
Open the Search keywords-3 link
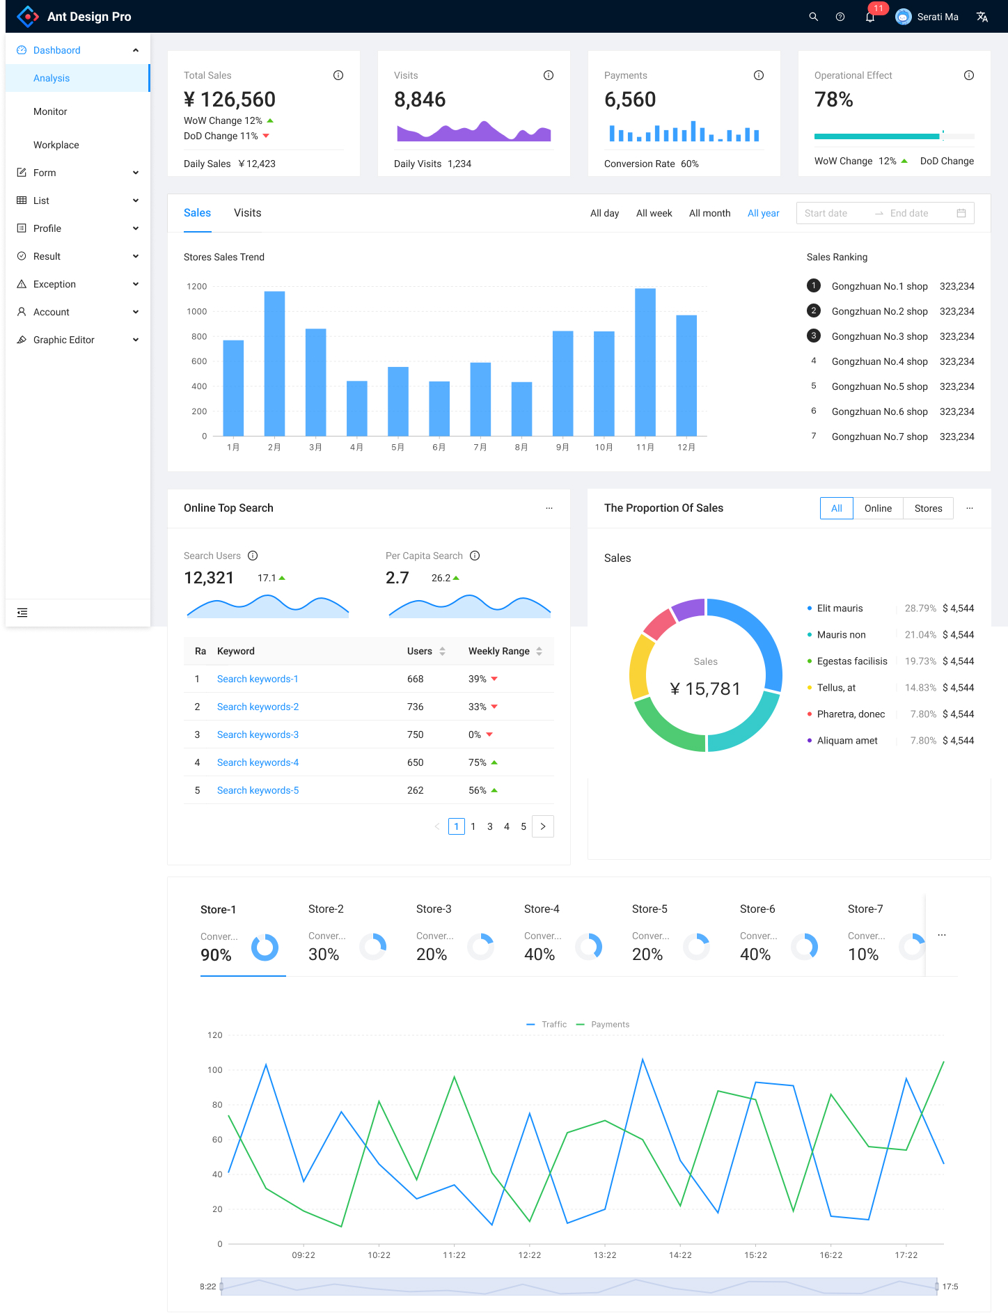pyautogui.click(x=258, y=734)
